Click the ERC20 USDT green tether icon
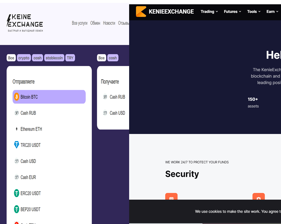 (x=16, y=193)
